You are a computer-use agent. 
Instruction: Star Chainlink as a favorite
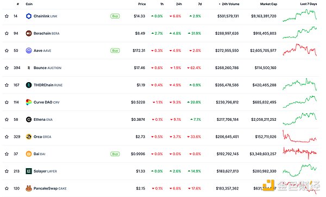coord(7,16)
